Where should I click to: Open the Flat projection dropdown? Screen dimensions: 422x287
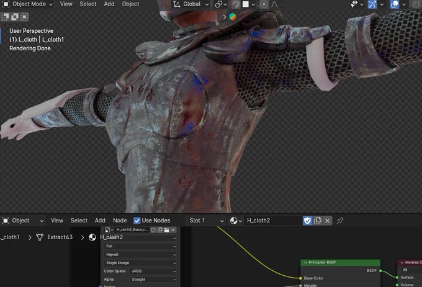click(140, 246)
